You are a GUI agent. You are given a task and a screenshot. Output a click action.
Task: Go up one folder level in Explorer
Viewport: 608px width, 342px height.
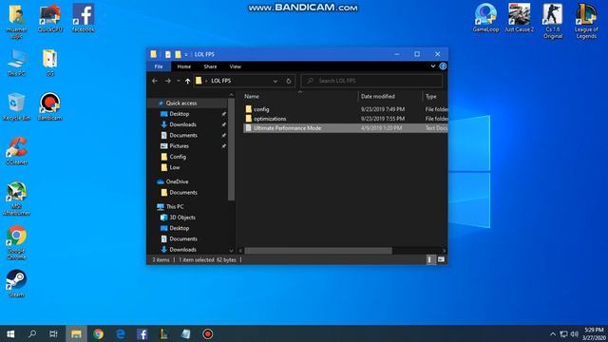(188, 81)
